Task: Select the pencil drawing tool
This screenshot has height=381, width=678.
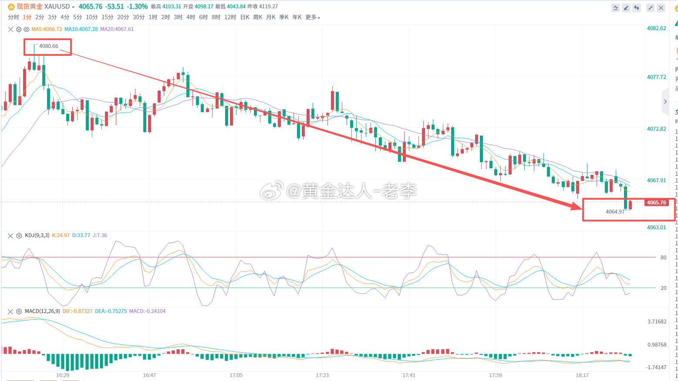Action: click(626, 8)
